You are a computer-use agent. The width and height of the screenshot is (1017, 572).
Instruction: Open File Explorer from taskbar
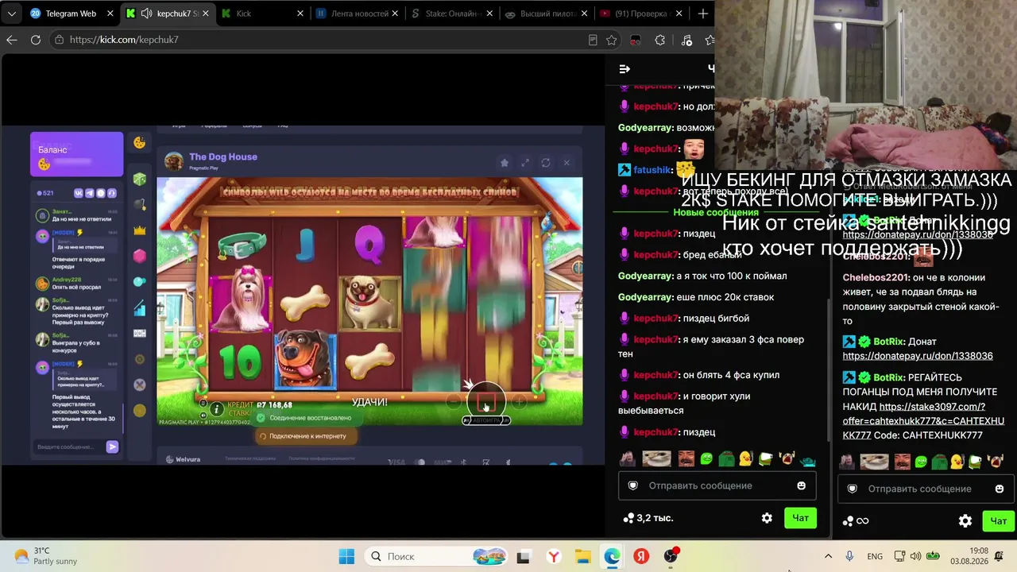(582, 556)
